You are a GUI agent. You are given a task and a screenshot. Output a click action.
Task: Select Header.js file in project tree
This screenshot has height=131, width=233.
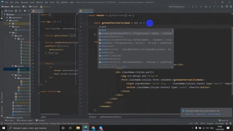[x=24, y=69]
